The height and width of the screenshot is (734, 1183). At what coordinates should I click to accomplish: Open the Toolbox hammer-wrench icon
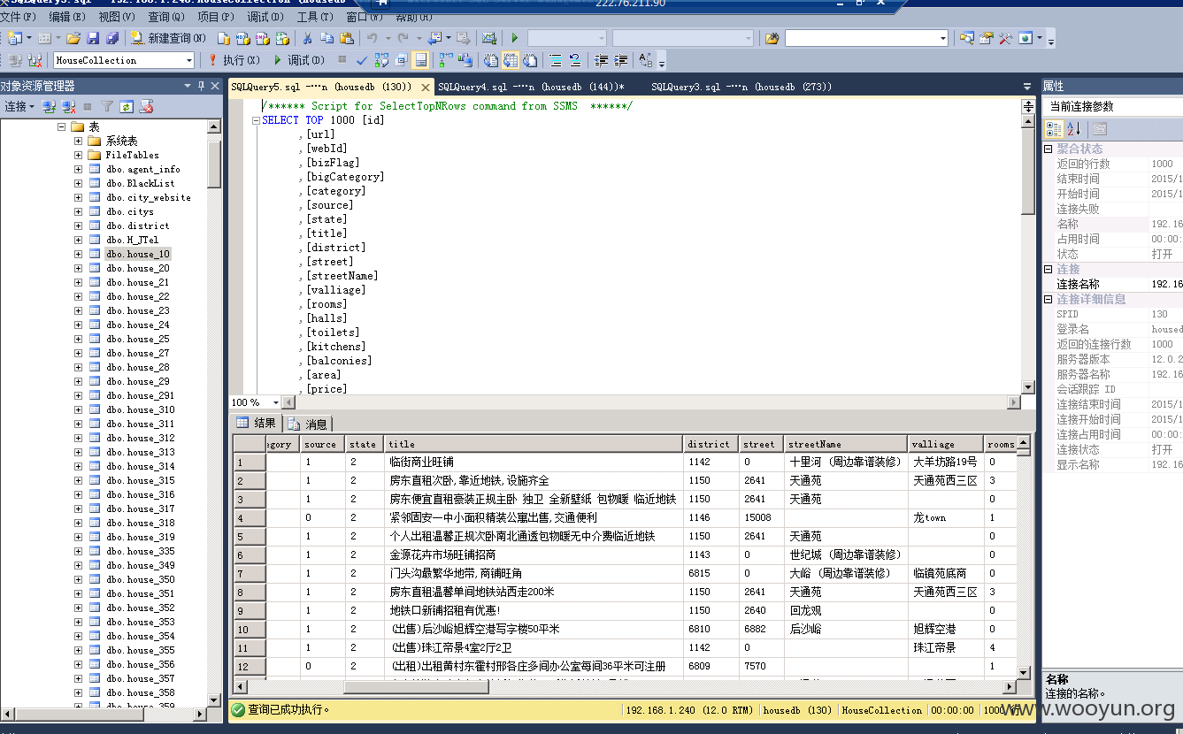(1005, 38)
